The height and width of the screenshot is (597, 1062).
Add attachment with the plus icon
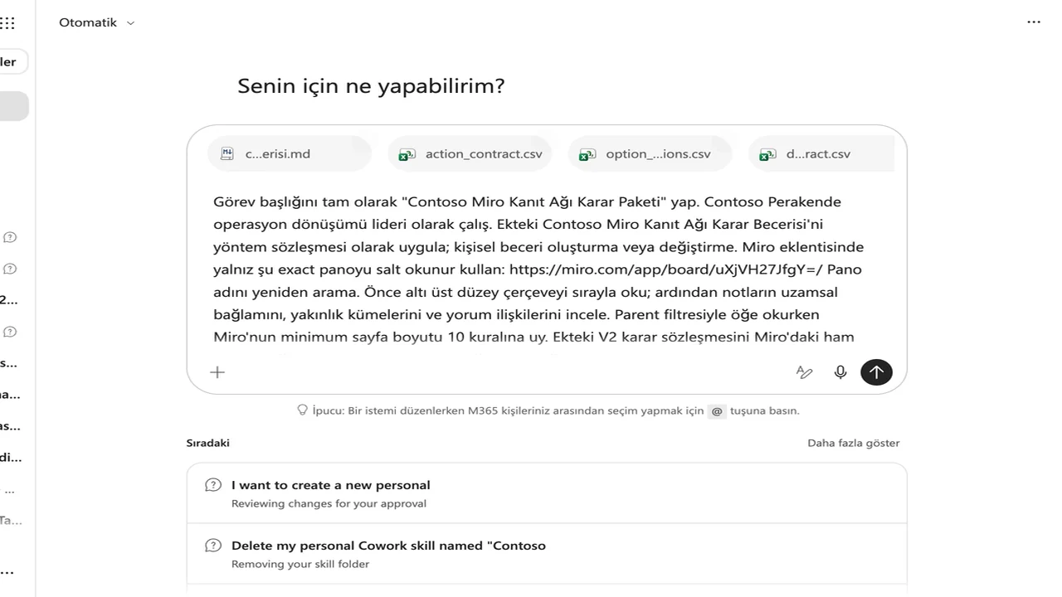click(x=217, y=372)
